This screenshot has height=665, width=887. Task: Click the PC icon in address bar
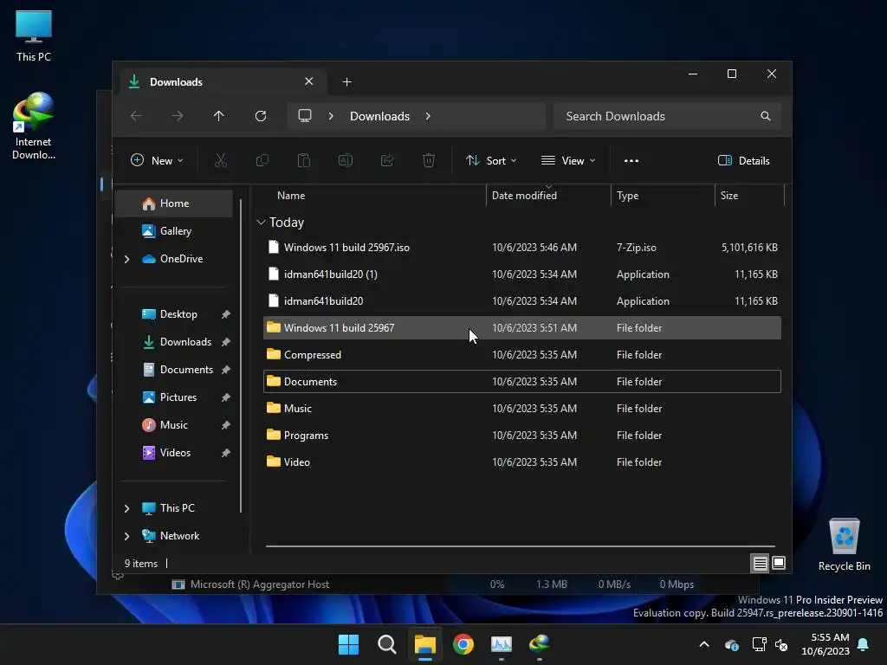coord(305,115)
